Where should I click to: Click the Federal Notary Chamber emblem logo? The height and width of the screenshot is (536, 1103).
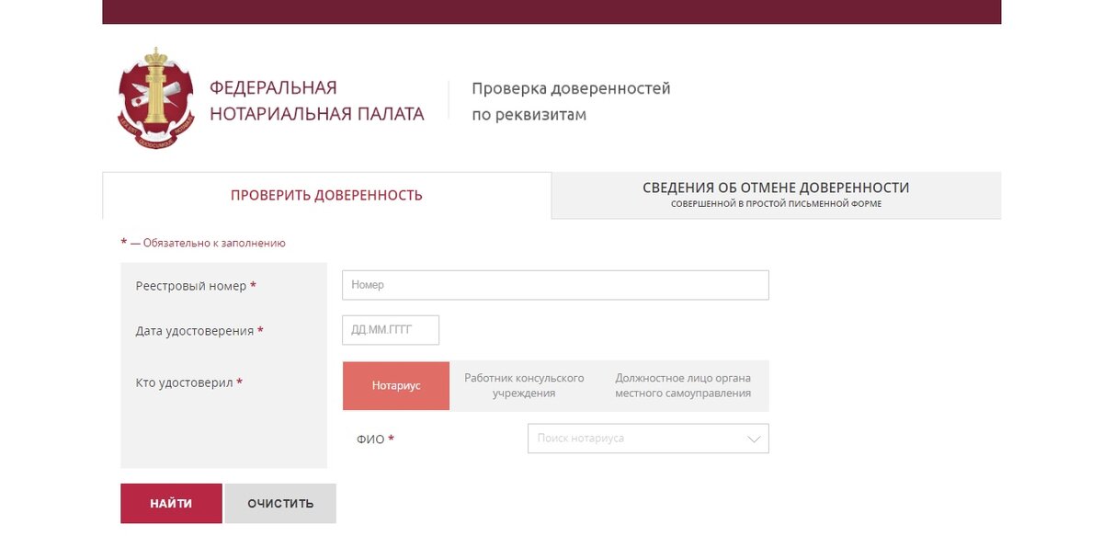[x=157, y=98]
